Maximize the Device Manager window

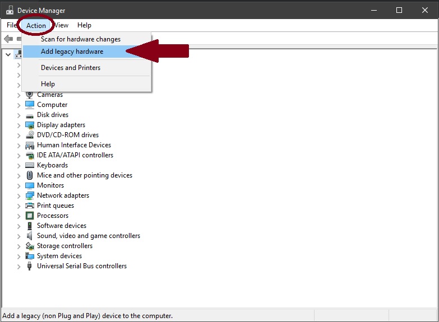pyautogui.click(x=399, y=10)
